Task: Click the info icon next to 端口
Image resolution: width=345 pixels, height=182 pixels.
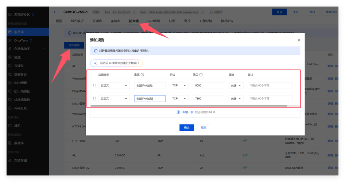Action: (x=201, y=75)
